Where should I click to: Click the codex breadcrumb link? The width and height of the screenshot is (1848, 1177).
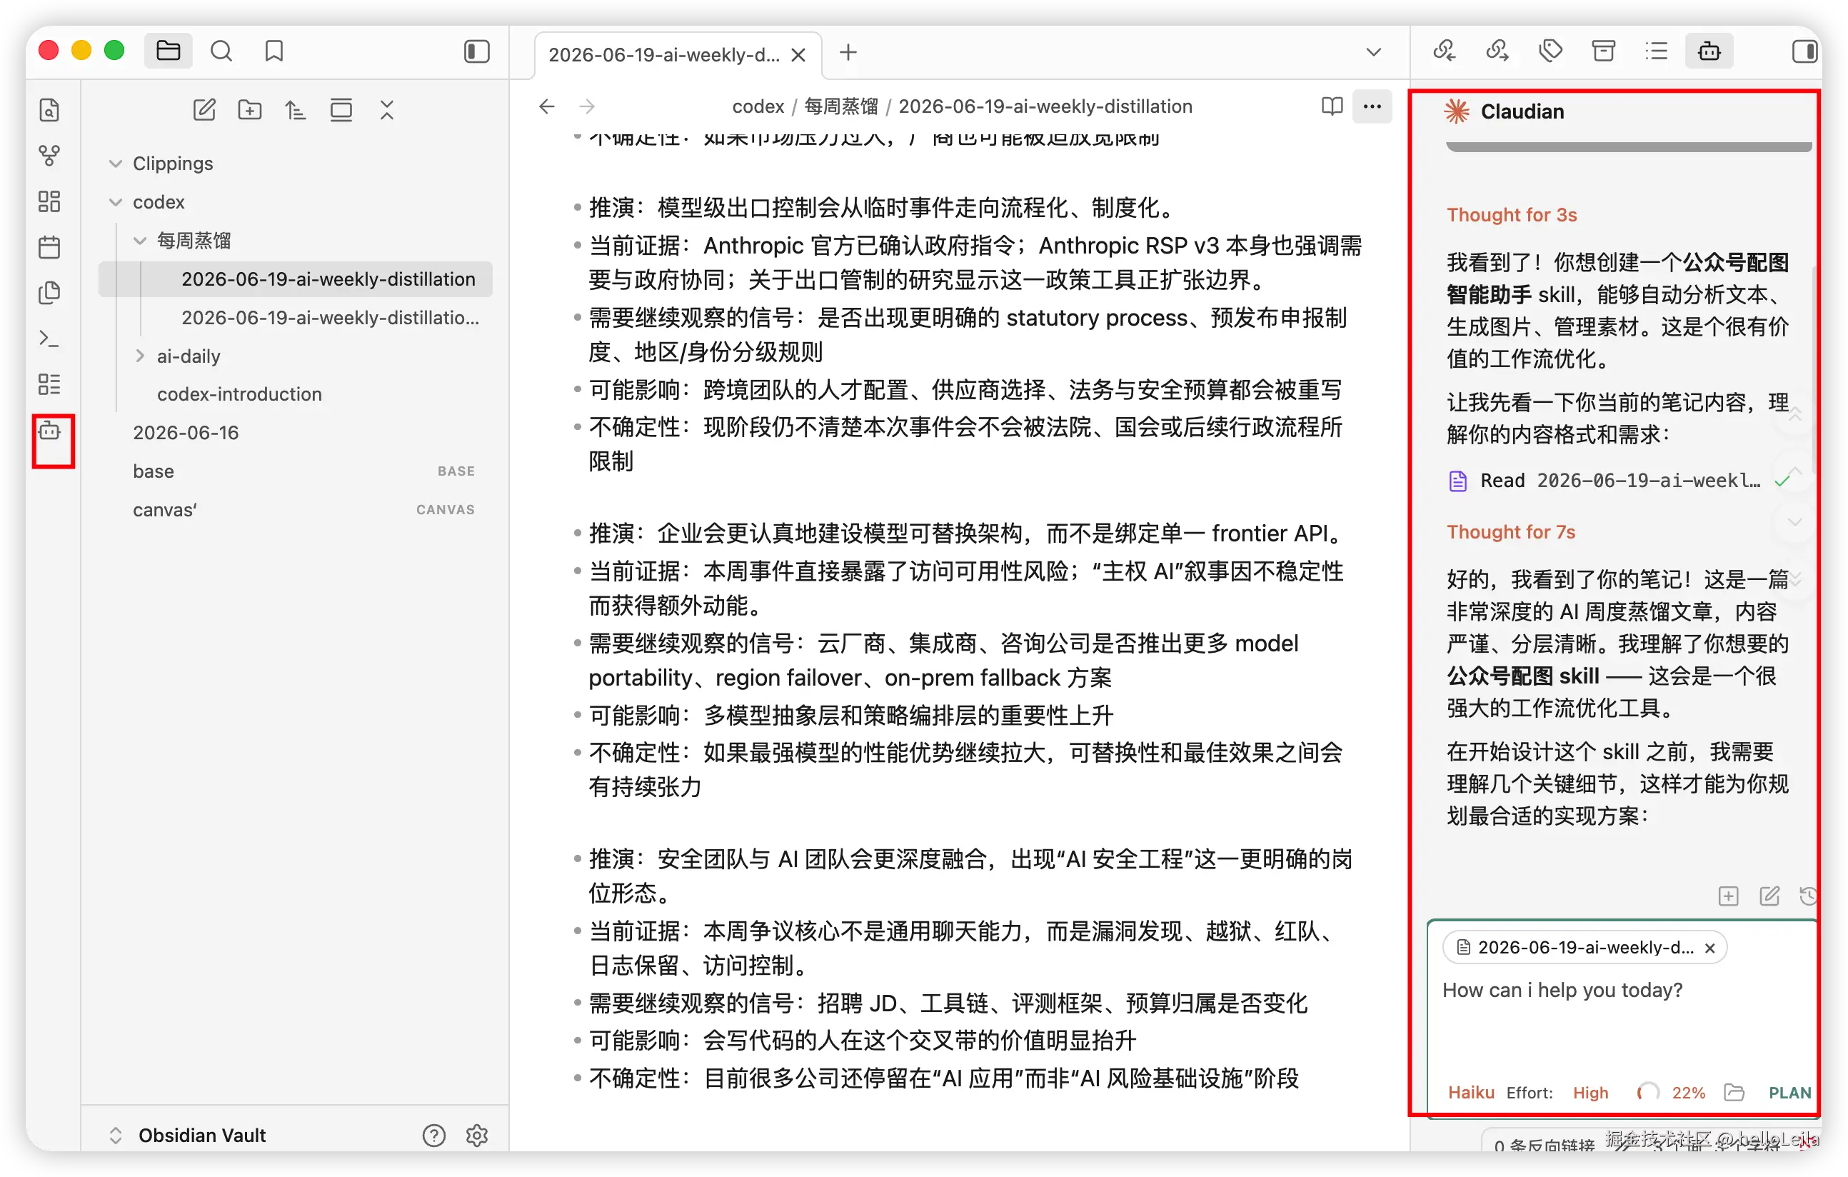[758, 106]
